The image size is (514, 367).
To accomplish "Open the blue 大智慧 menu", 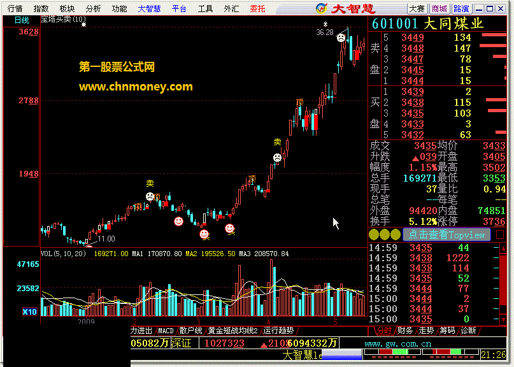I will (x=149, y=8).
